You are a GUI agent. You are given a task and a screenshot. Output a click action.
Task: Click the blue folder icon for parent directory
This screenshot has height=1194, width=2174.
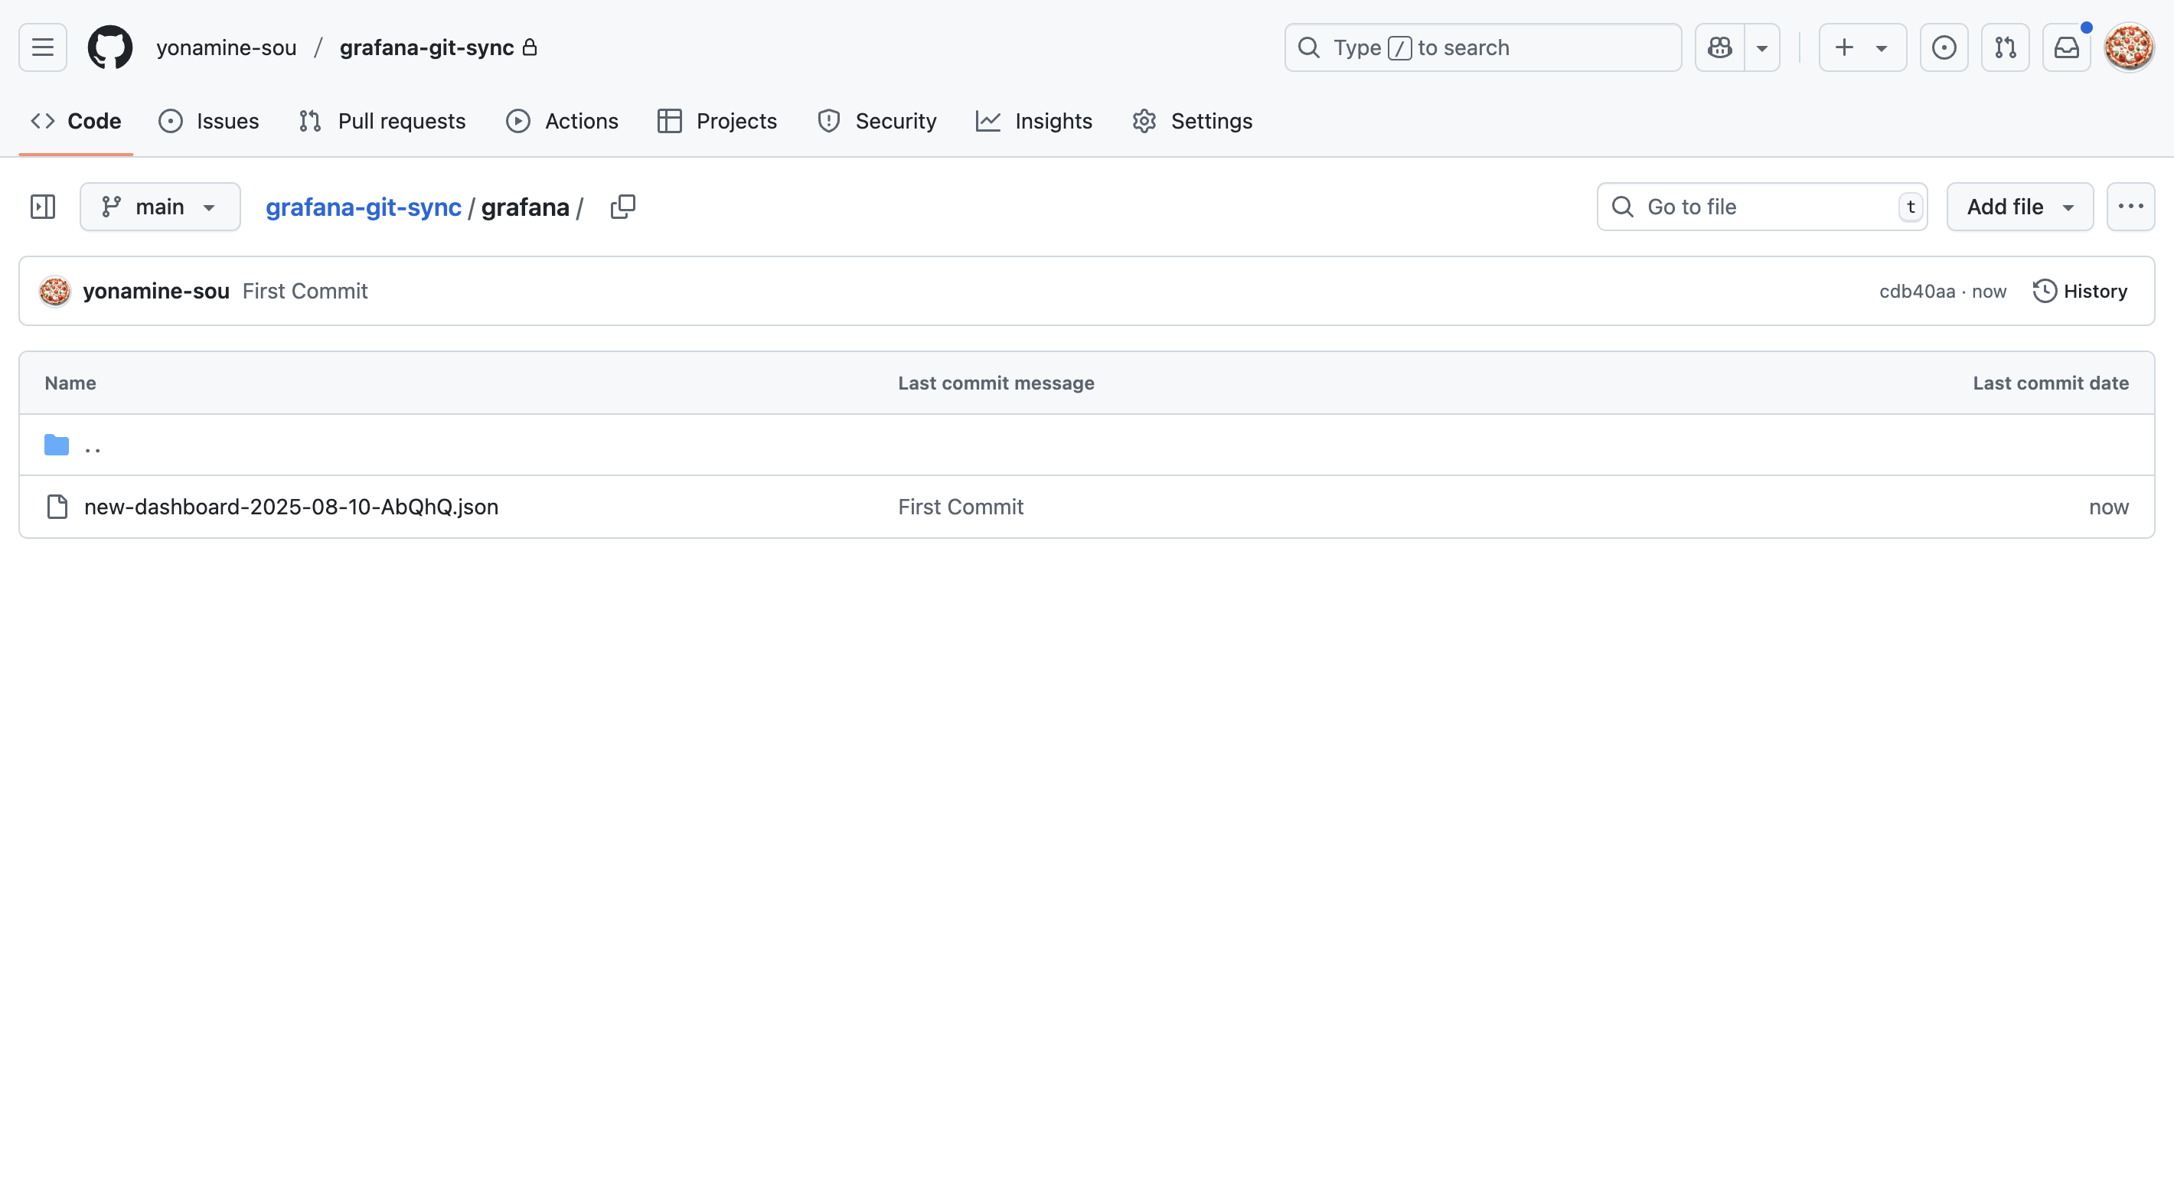57,445
